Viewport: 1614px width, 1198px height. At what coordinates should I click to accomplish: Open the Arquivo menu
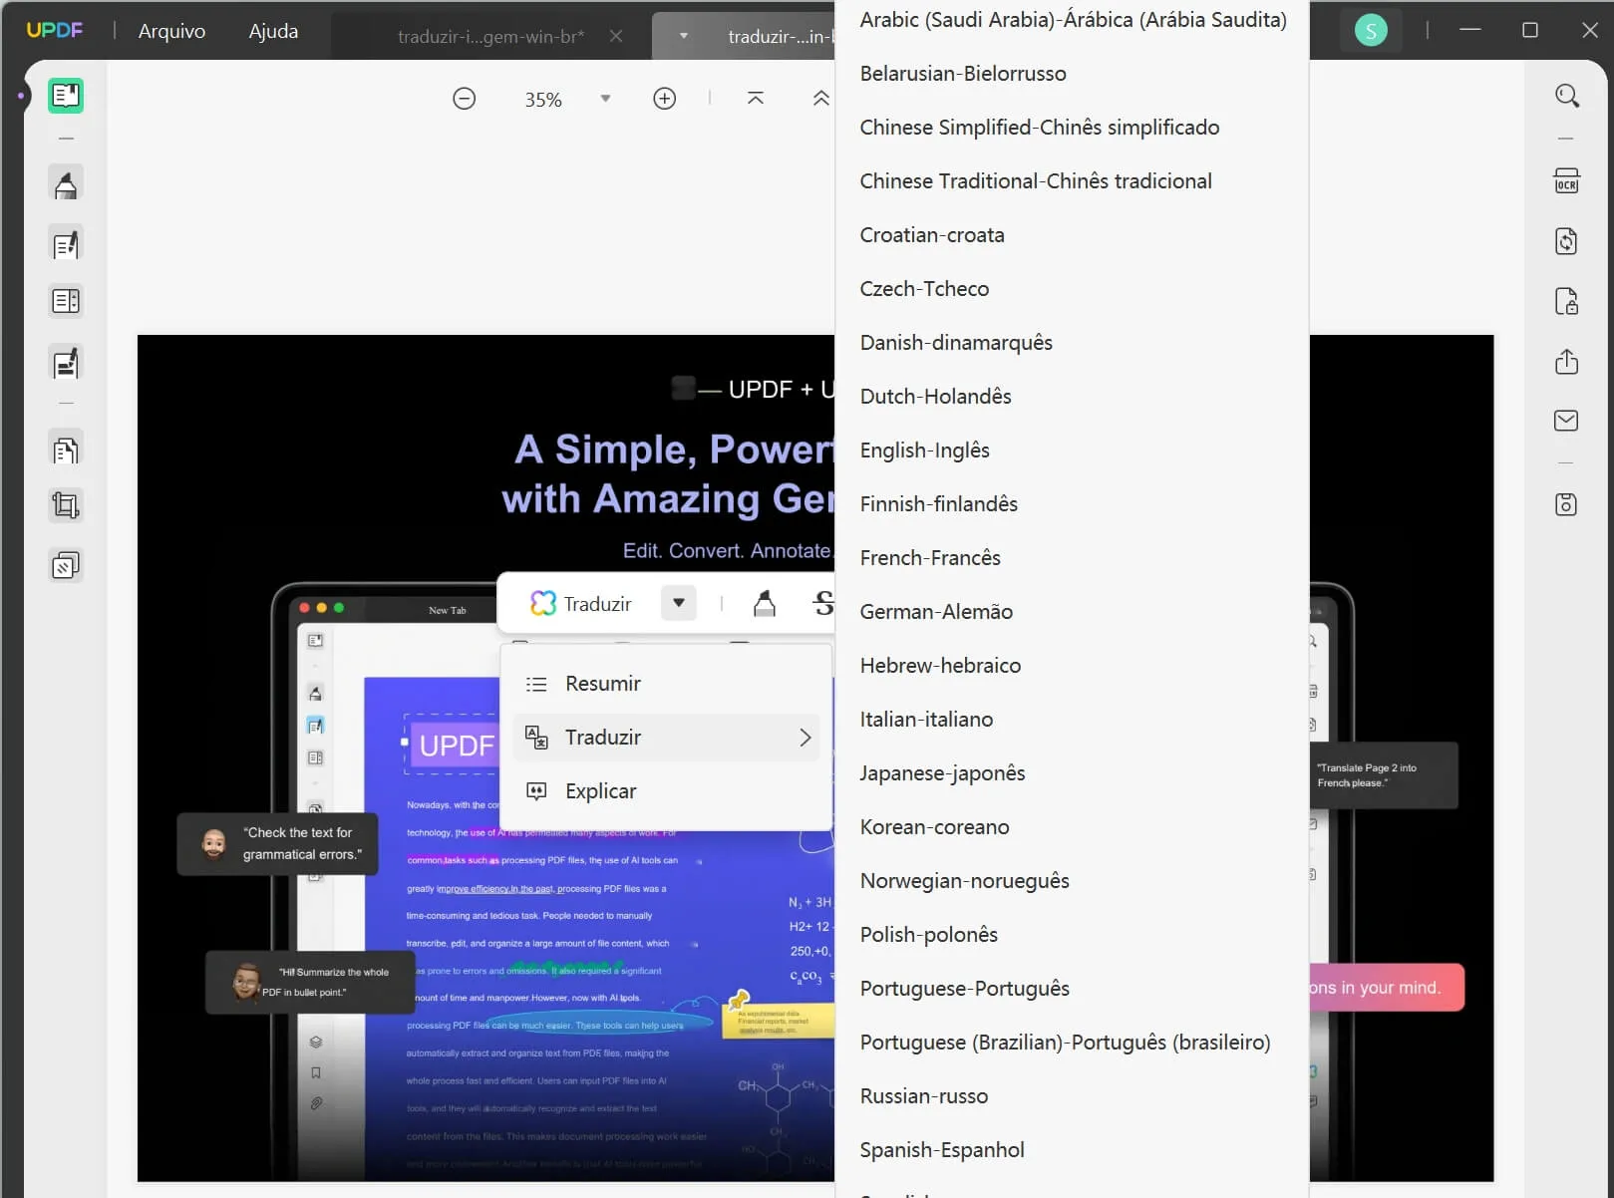(x=171, y=31)
